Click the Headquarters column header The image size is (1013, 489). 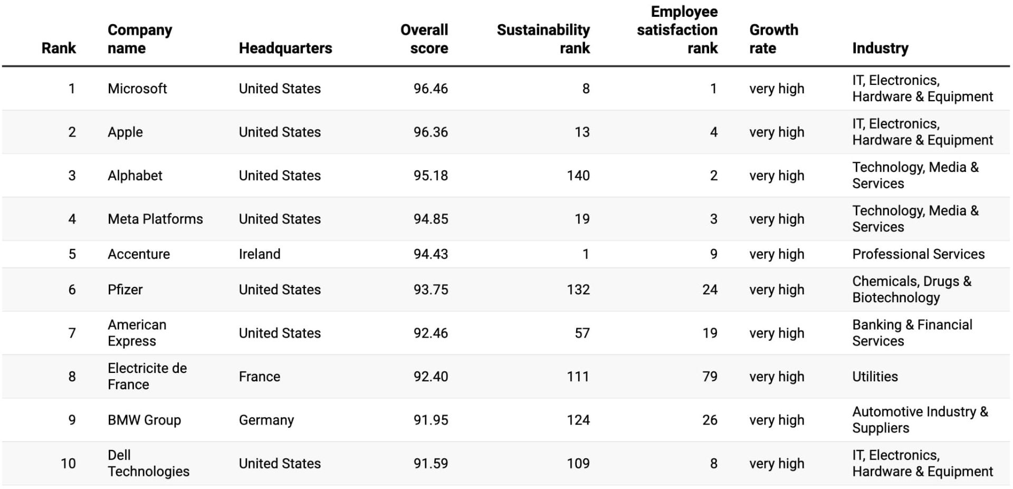[285, 48]
